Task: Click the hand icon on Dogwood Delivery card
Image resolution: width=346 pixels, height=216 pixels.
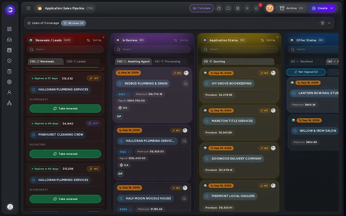Action: pos(273,148)
